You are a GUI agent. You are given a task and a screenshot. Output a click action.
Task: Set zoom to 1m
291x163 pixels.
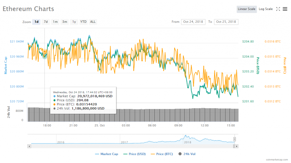[55, 22]
